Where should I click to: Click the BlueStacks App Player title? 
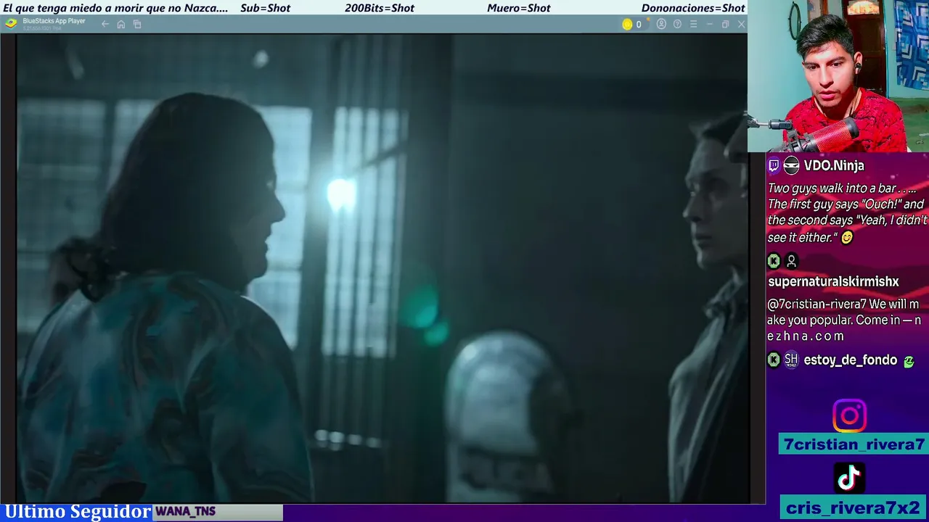[x=54, y=21]
